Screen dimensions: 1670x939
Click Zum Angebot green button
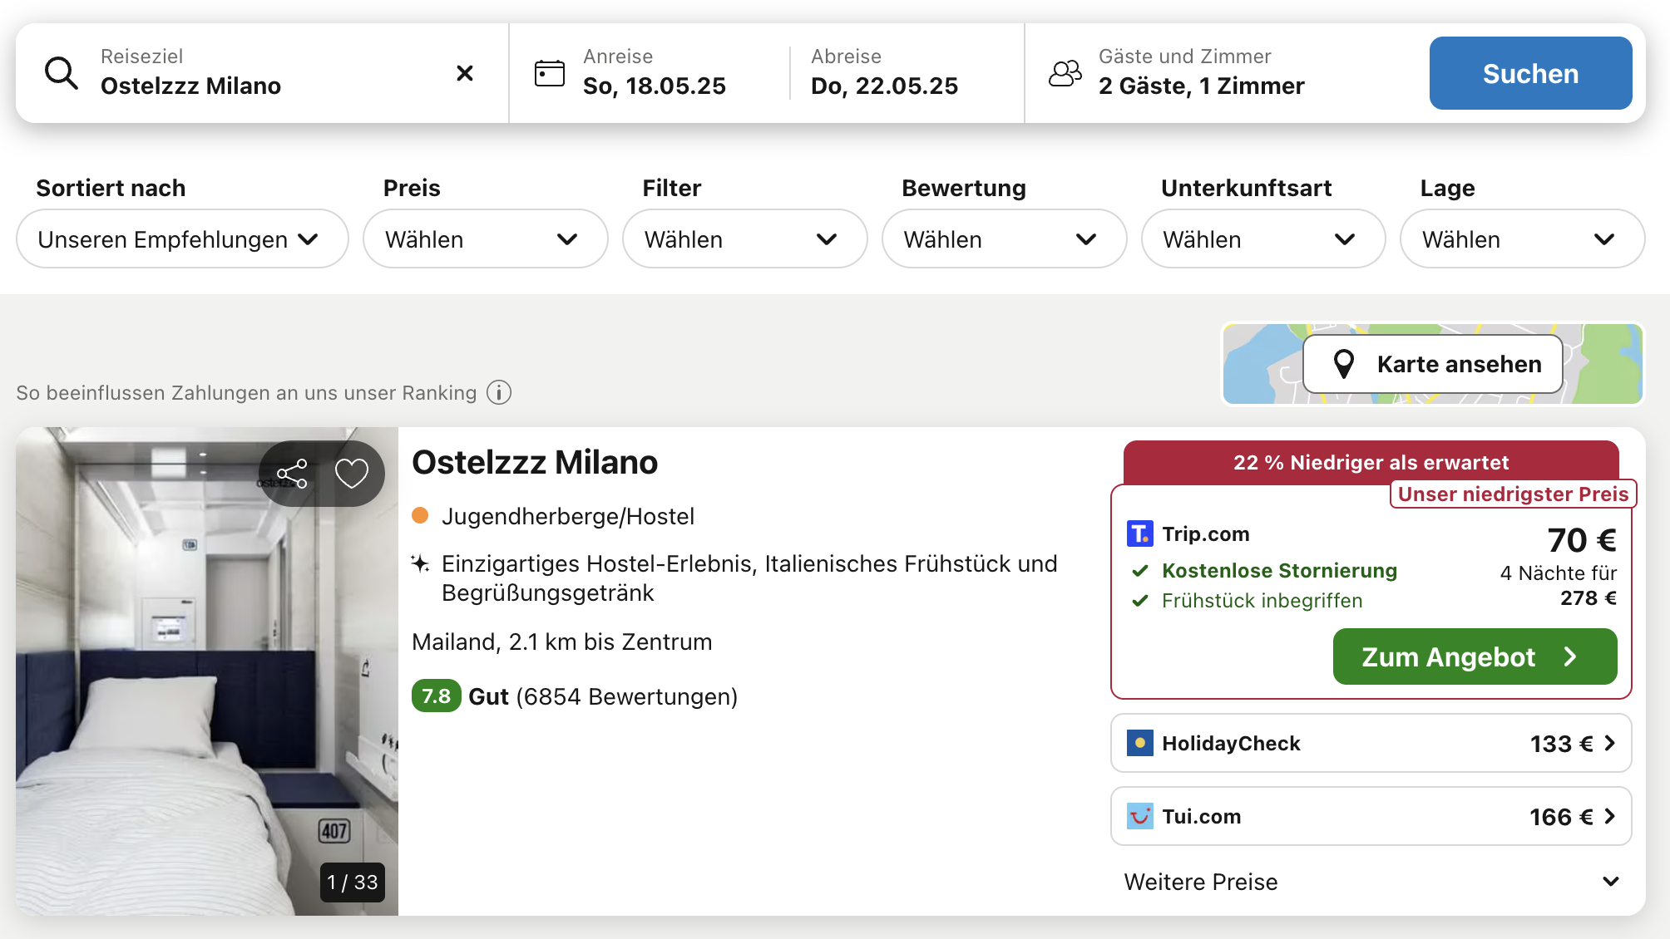(x=1475, y=656)
